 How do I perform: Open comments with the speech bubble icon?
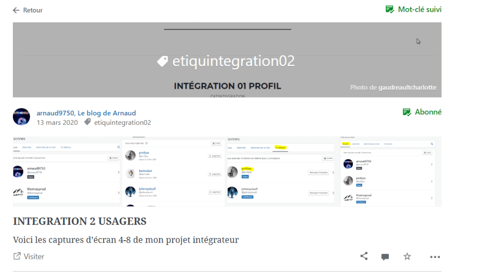[x=385, y=257]
